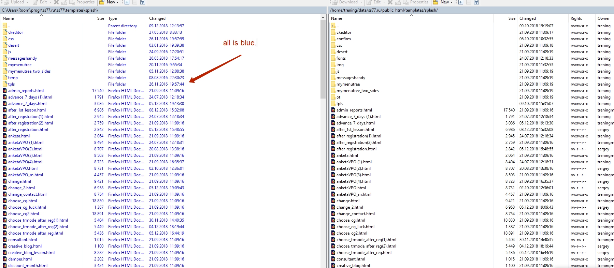
Task: Expand the Upload button dropdown arrow
Action: point(27,2)
